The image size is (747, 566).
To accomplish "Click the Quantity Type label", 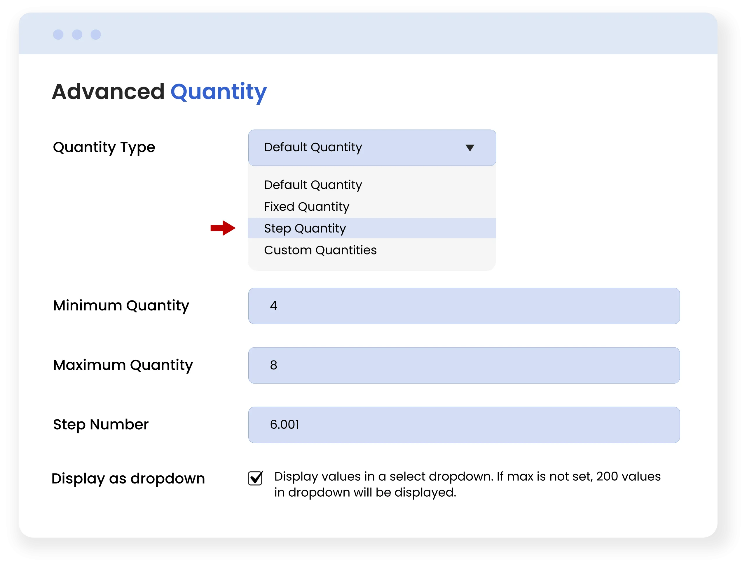I will point(104,147).
